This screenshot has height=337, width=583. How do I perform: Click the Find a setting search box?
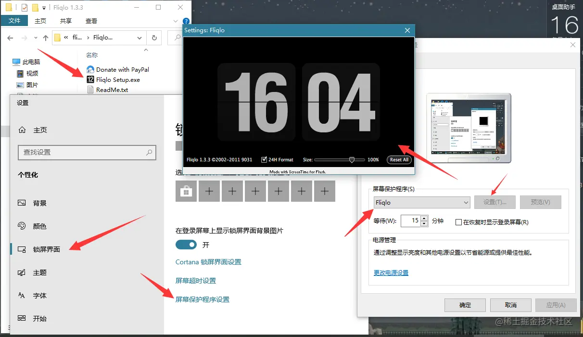click(87, 152)
